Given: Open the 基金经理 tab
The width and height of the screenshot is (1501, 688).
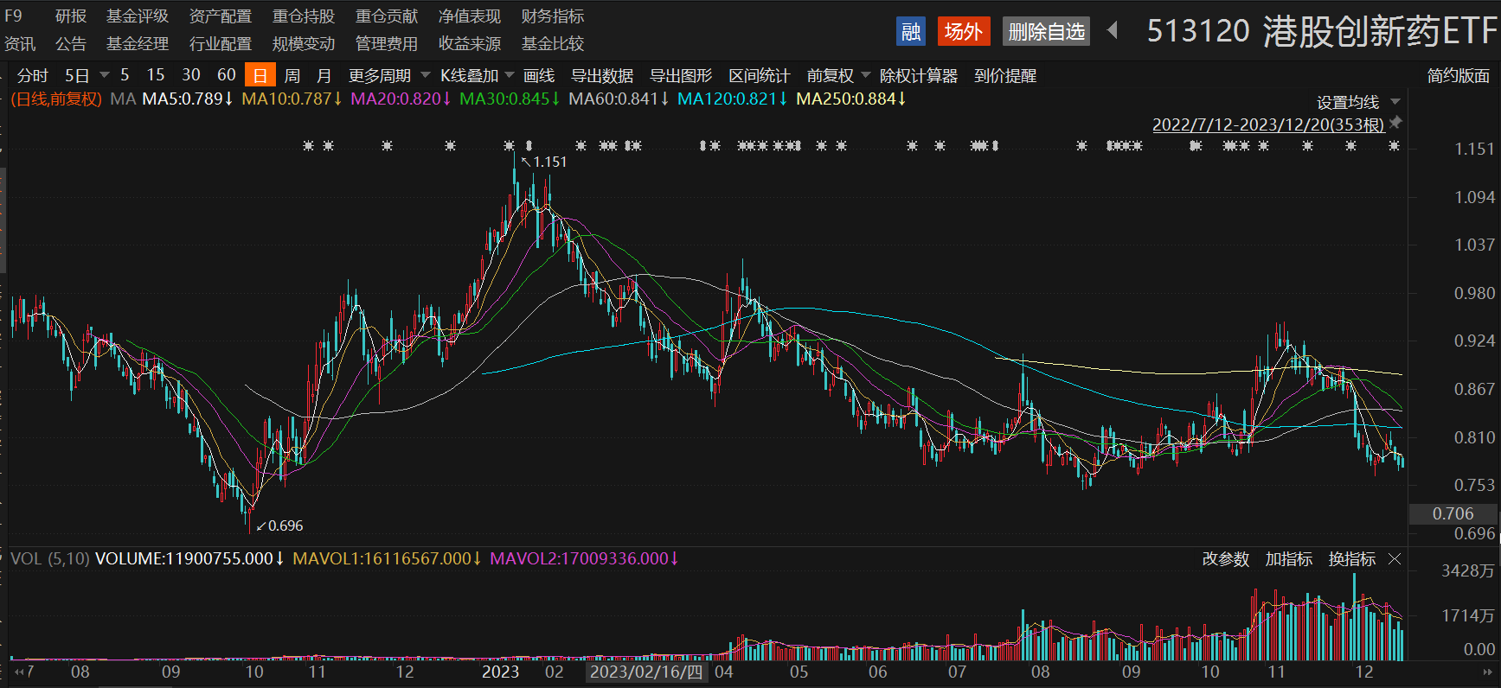Looking at the screenshot, I should pyautogui.click(x=137, y=43).
